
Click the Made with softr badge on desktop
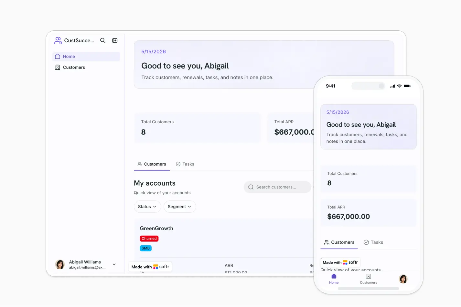[x=150, y=267]
